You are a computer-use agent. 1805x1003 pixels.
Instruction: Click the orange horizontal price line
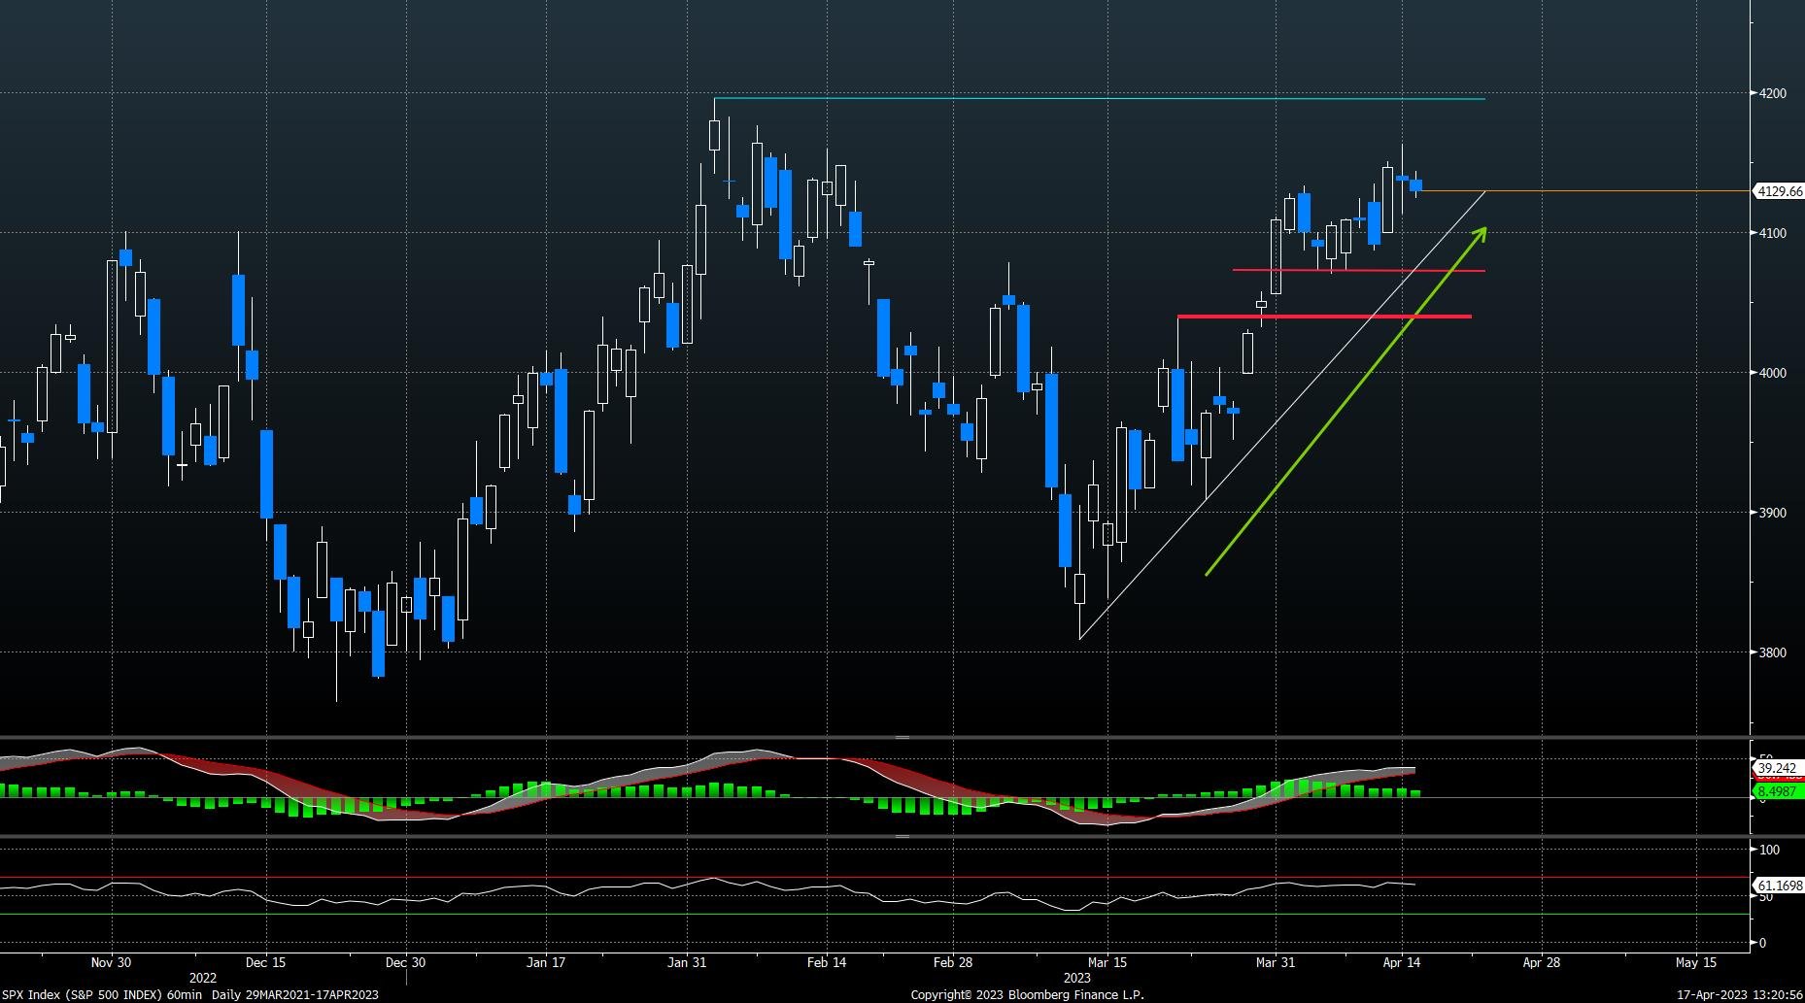click(x=1603, y=192)
